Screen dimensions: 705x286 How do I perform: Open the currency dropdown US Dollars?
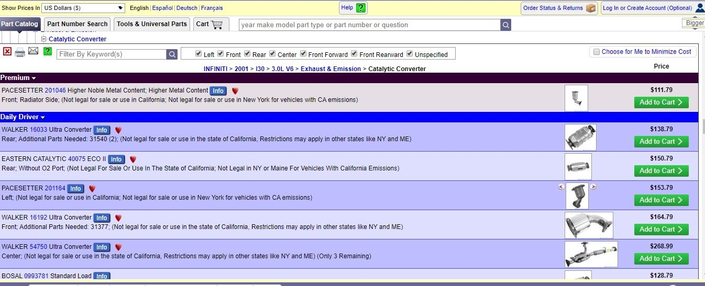tap(83, 8)
